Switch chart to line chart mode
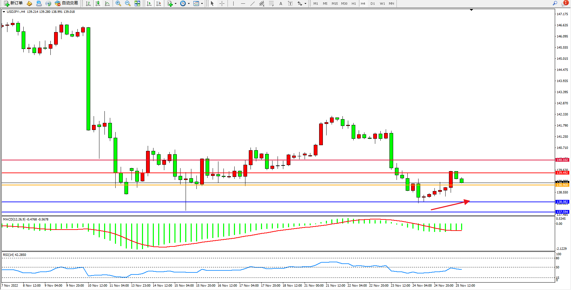The height and width of the screenshot is (290, 571). [x=107, y=3]
